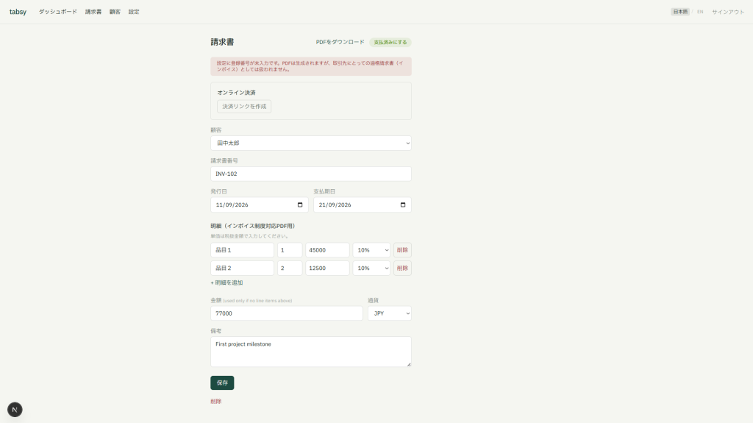Click the 備考 notes textarea

tap(311, 352)
